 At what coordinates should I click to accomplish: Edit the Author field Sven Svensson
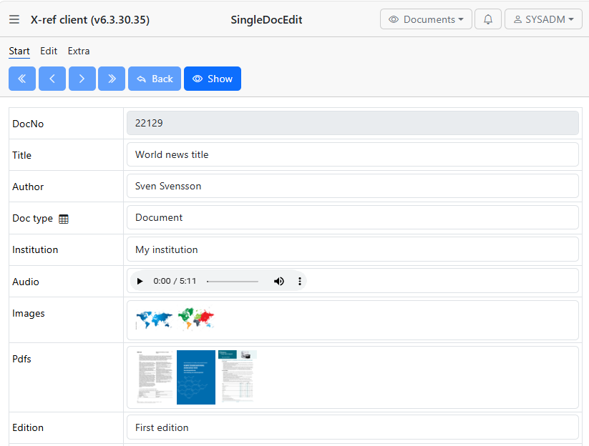(352, 186)
